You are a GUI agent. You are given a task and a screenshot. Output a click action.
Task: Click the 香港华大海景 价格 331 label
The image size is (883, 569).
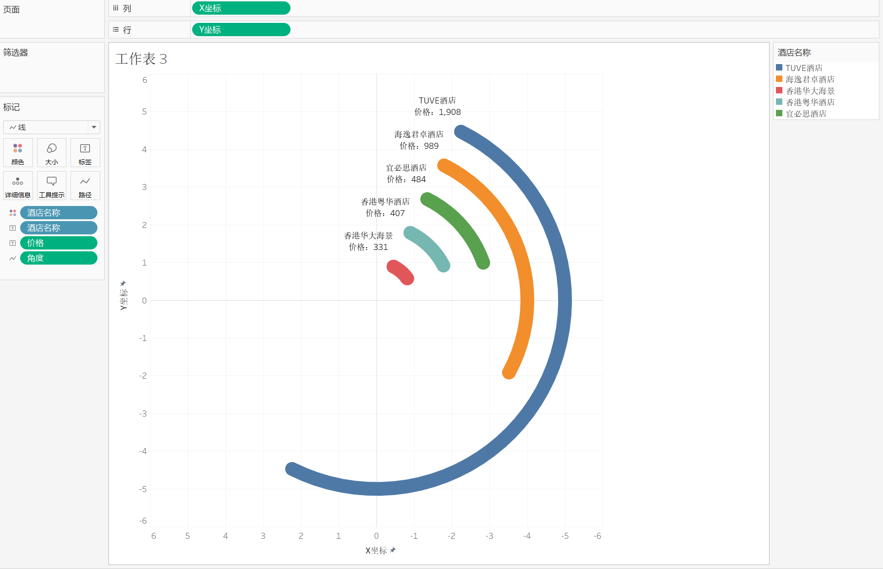click(x=368, y=241)
